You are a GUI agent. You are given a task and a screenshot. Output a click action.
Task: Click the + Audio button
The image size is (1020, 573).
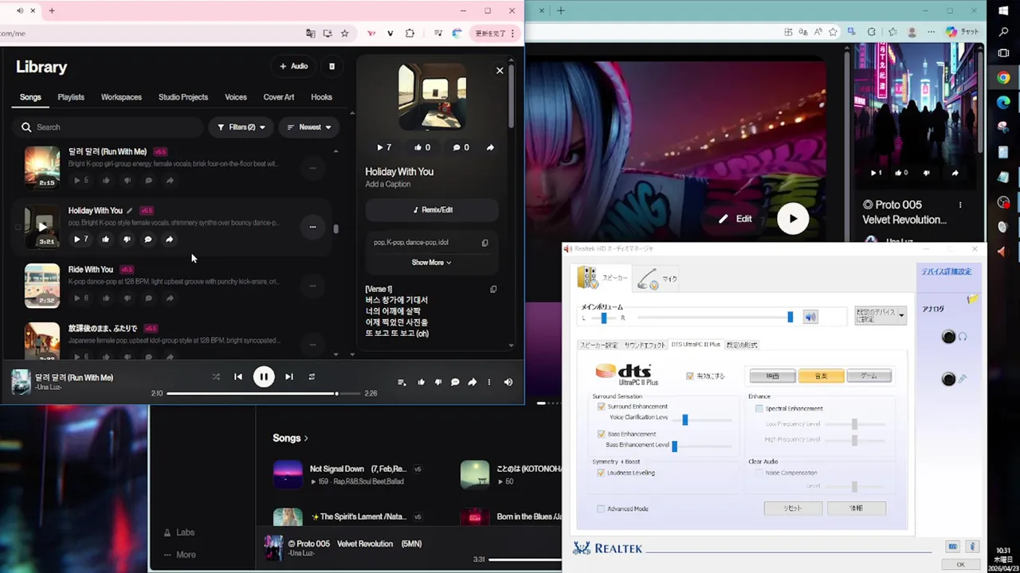[294, 66]
